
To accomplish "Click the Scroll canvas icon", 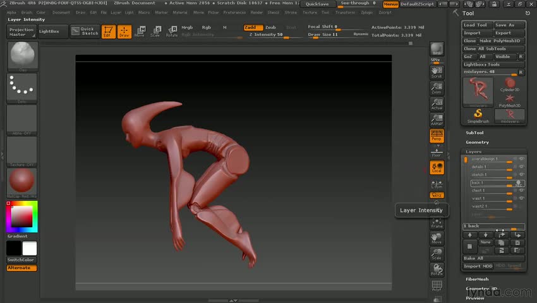I will pos(437,72).
